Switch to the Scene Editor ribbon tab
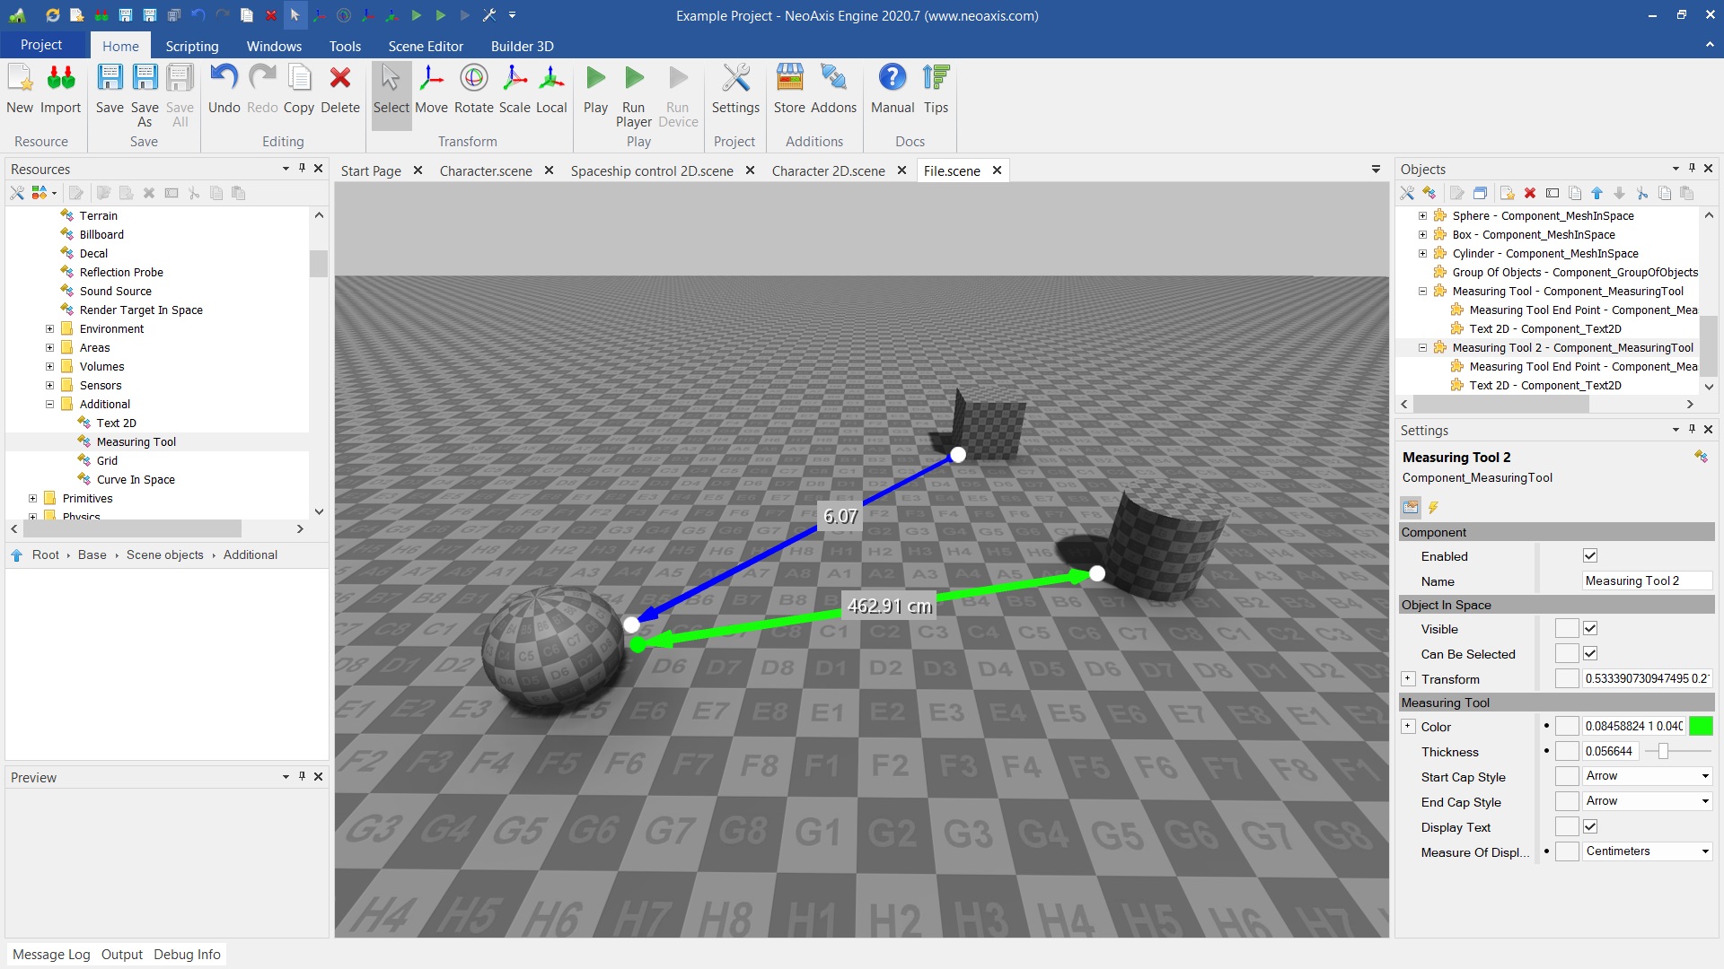 pyautogui.click(x=426, y=46)
